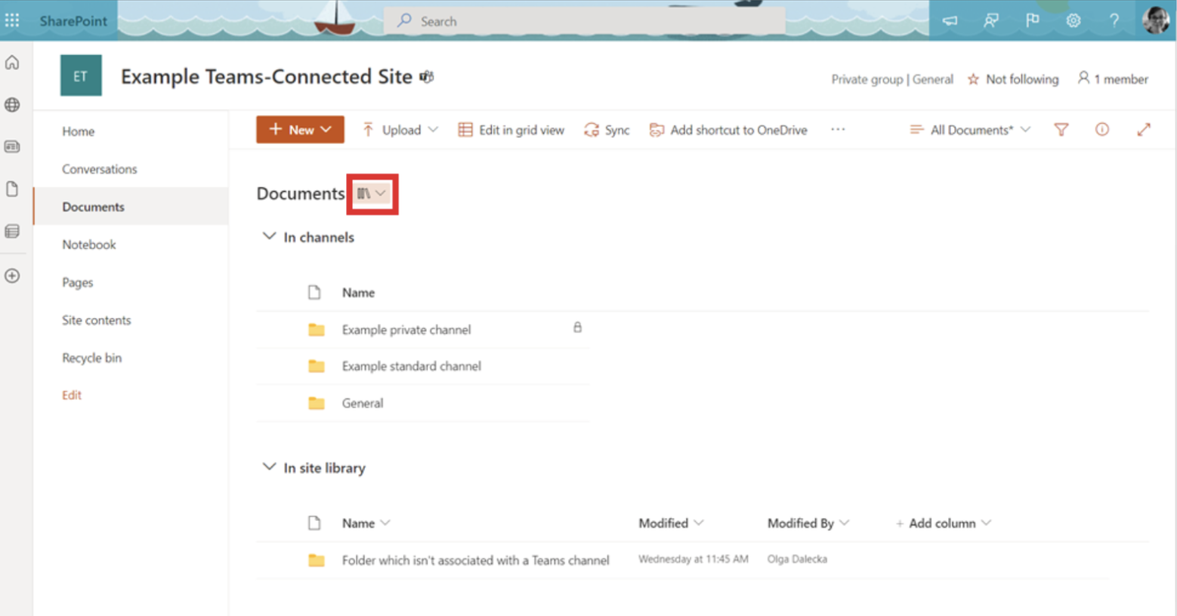Viewport: 1177px width, 616px height.
Task: Open the Example standard channel folder
Action: [x=412, y=366]
